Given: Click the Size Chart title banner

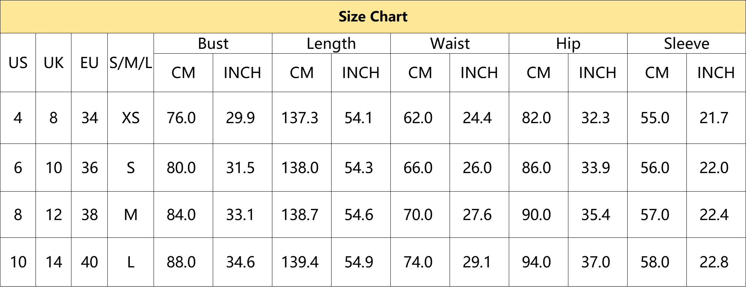Looking at the screenshot, I should click(373, 17).
